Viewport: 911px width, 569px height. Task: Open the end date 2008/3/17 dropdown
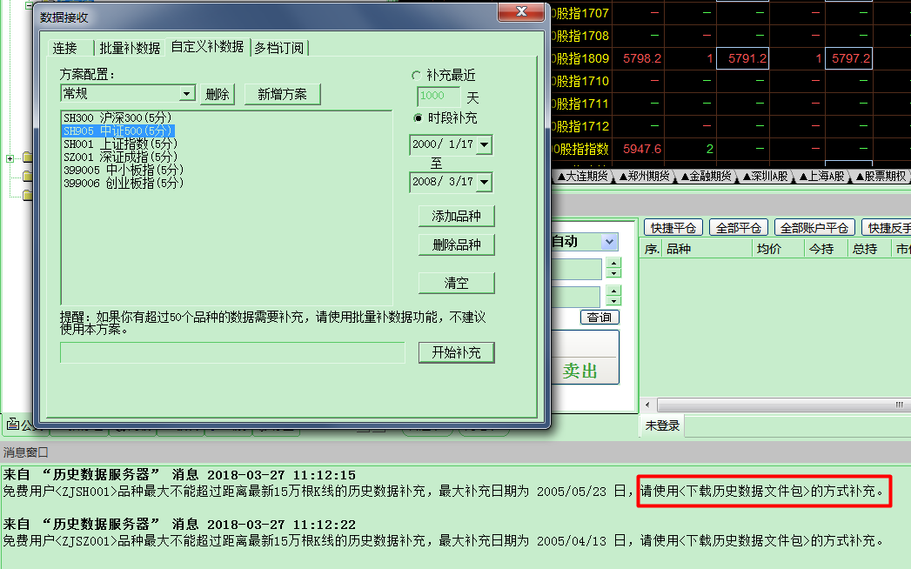pos(484,182)
